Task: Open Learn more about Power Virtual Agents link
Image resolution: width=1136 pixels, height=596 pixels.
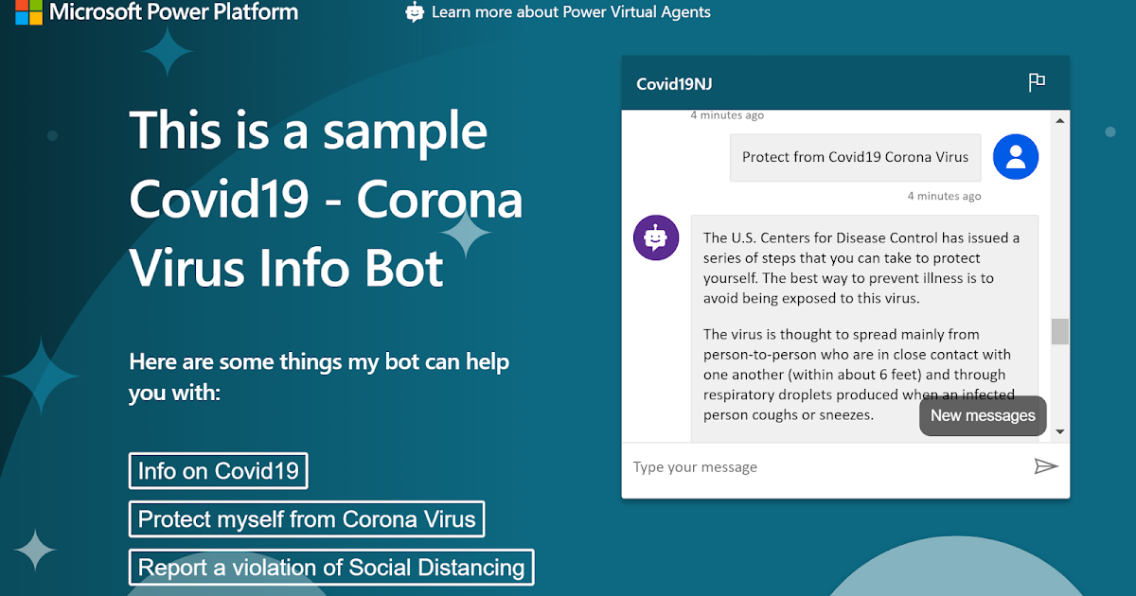Action: click(571, 12)
